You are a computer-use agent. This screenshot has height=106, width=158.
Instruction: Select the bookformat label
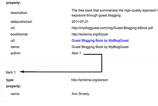[19, 34]
